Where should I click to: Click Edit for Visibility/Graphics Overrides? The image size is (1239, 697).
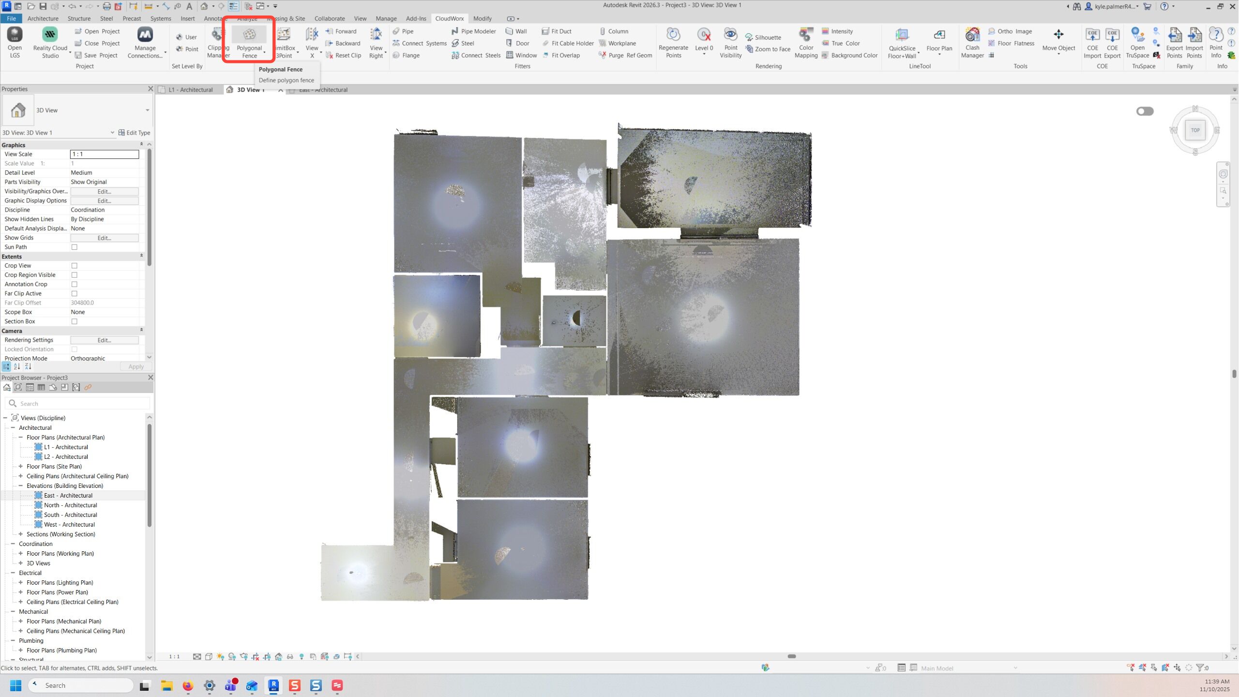[105, 192]
